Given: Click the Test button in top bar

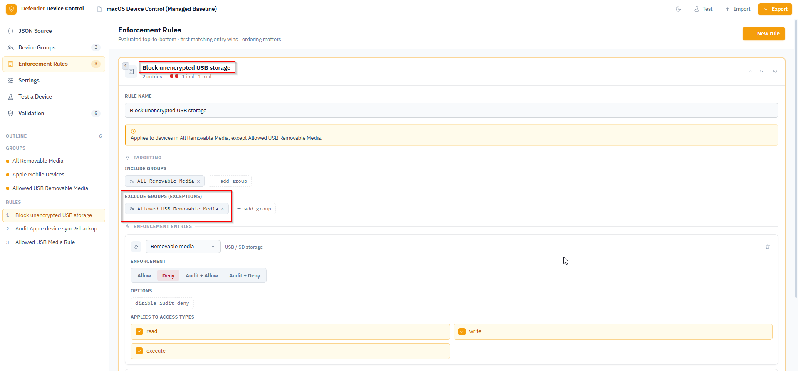Looking at the screenshot, I should pos(704,9).
